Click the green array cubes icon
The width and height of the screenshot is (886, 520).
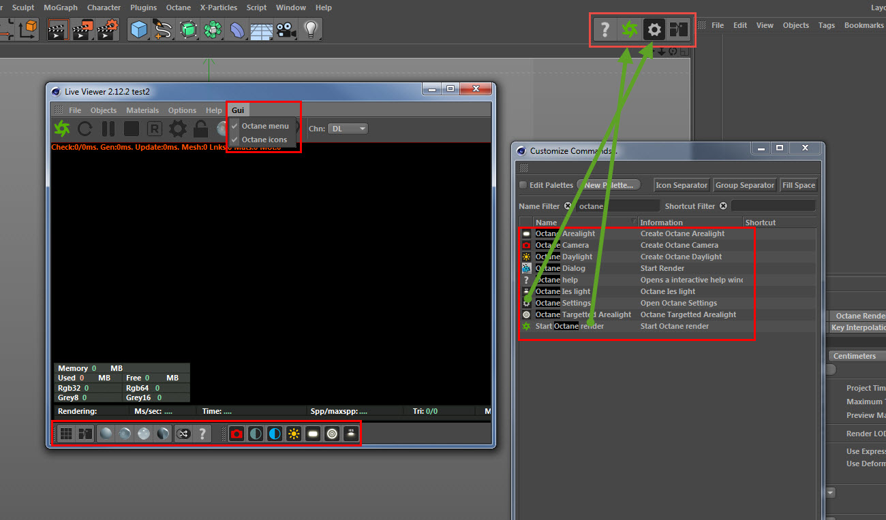(213, 29)
